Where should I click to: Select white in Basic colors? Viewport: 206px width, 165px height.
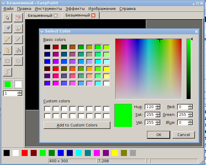106,83
